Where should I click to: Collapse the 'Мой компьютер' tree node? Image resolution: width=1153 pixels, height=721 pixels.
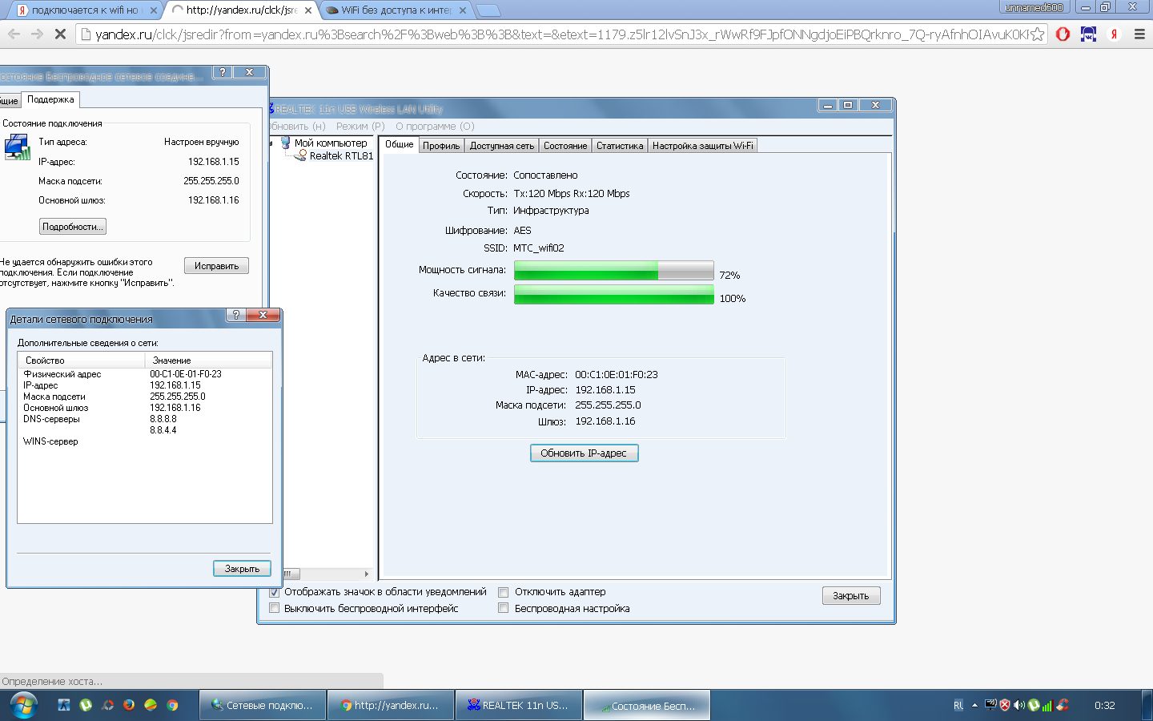(x=272, y=143)
